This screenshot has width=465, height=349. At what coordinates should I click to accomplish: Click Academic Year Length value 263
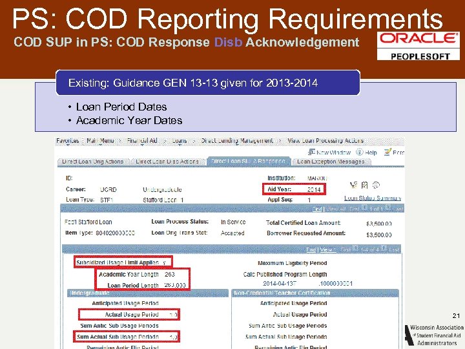170,274
